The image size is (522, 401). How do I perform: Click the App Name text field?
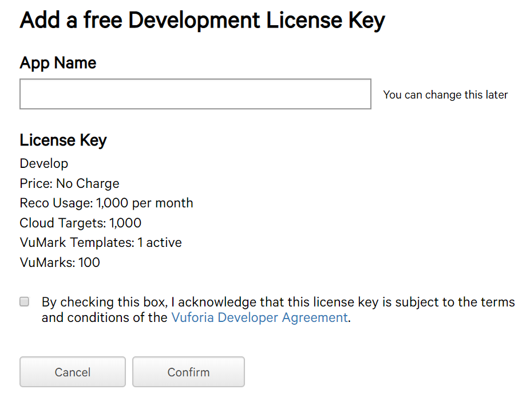coord(195,94)
